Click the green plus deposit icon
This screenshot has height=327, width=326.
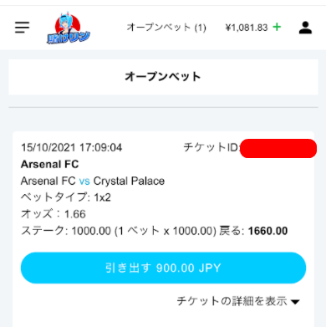[x=277, y=27]
